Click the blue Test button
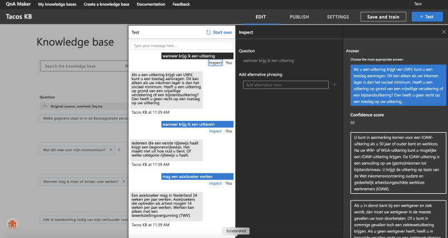Image resolution: width=448 pixels, height=238 pixels. [x=427, y=17]
